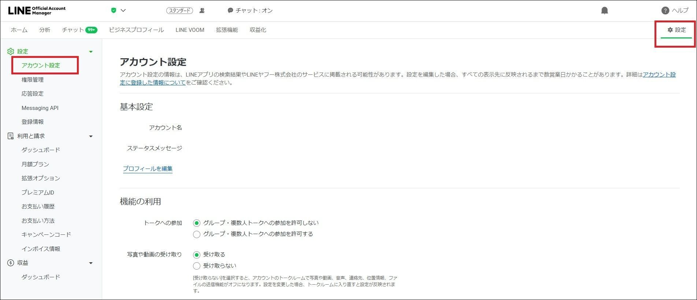The image size is (697, 300).
Task: Open 応答設定 in the sidebar
Action: (x=33, y=94)
